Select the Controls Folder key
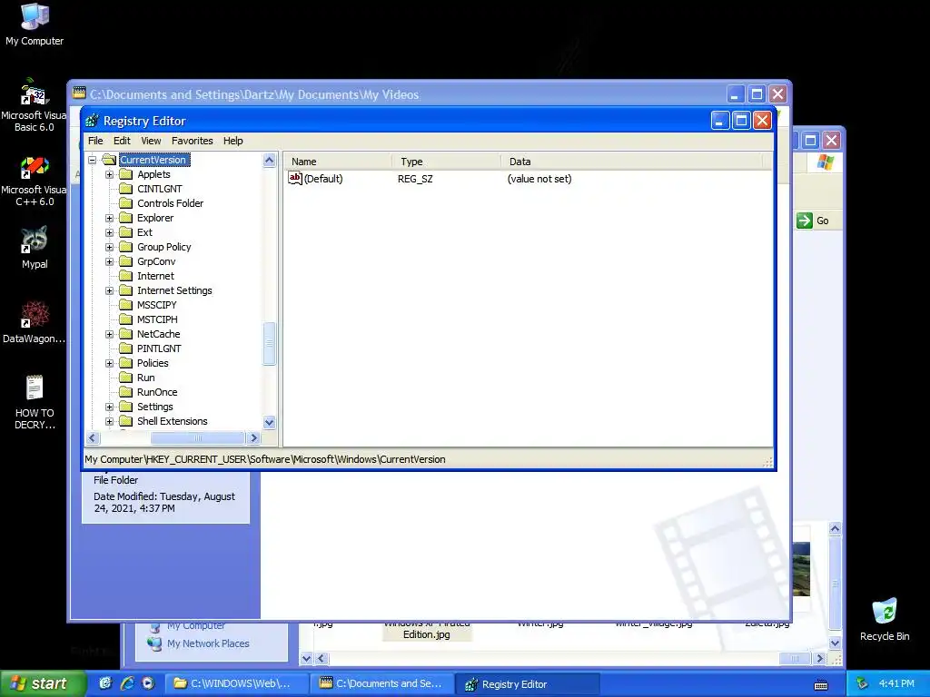The image size is (930, 697). click(170, 203)
